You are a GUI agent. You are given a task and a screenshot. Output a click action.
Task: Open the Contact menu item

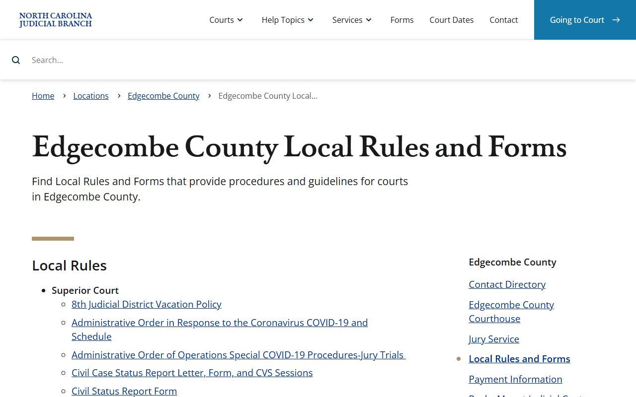504,20
